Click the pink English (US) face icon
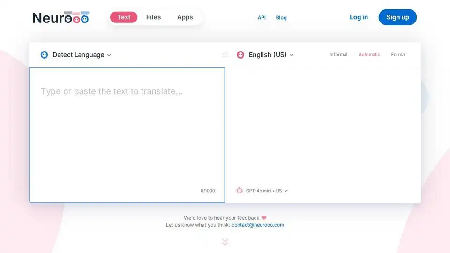The width and height of the screenshot is (450, 253). pyautogui.click(x=240, y=54)
